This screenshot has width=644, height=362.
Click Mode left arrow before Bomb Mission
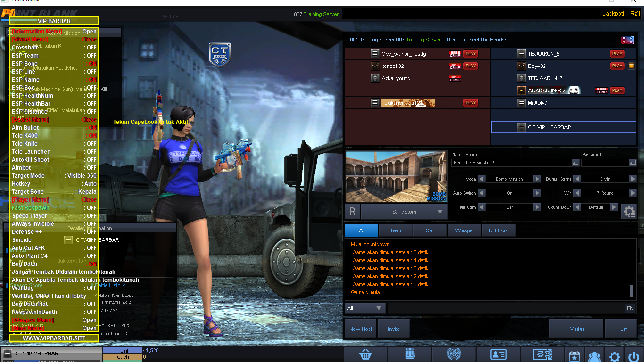pos(481,179)
